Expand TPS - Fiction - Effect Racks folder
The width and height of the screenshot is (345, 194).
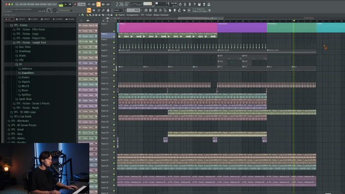coord(29,30)
